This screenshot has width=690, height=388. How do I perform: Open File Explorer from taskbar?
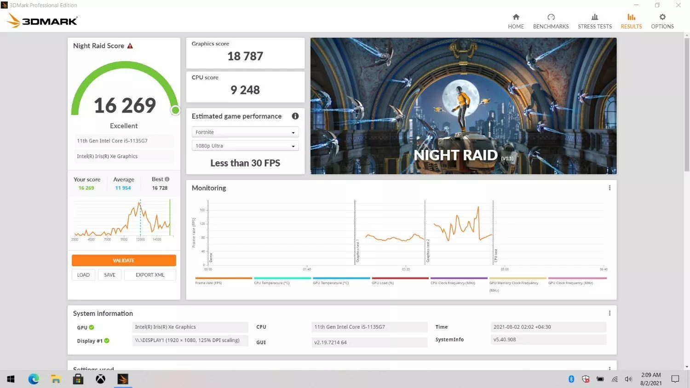pos(56,379)
